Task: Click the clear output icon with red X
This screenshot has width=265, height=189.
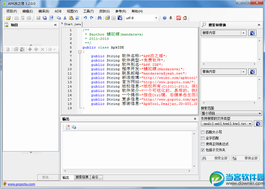Action: (x=68, y=127)
